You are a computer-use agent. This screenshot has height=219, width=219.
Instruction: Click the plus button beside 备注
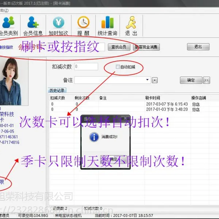click(155, 80)
